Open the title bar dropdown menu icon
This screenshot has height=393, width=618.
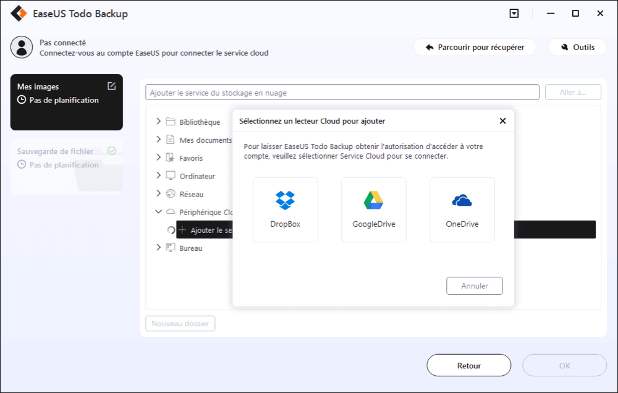514,14
